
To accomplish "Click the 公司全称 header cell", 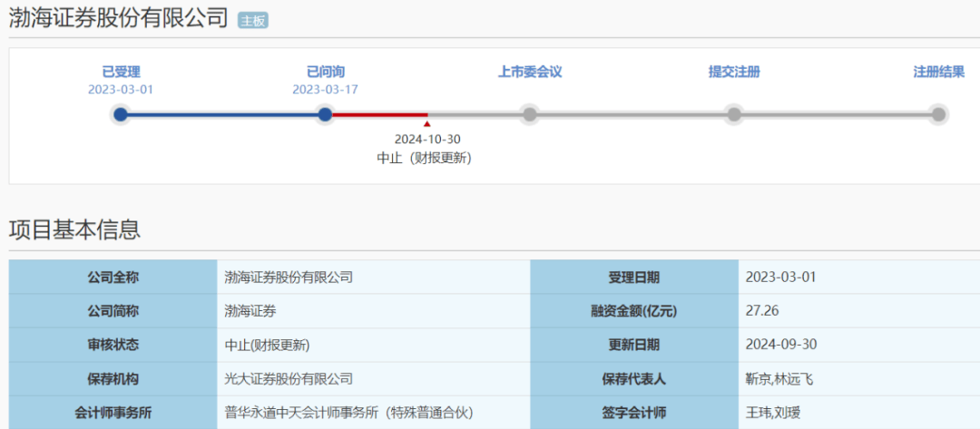I will 113,278.
